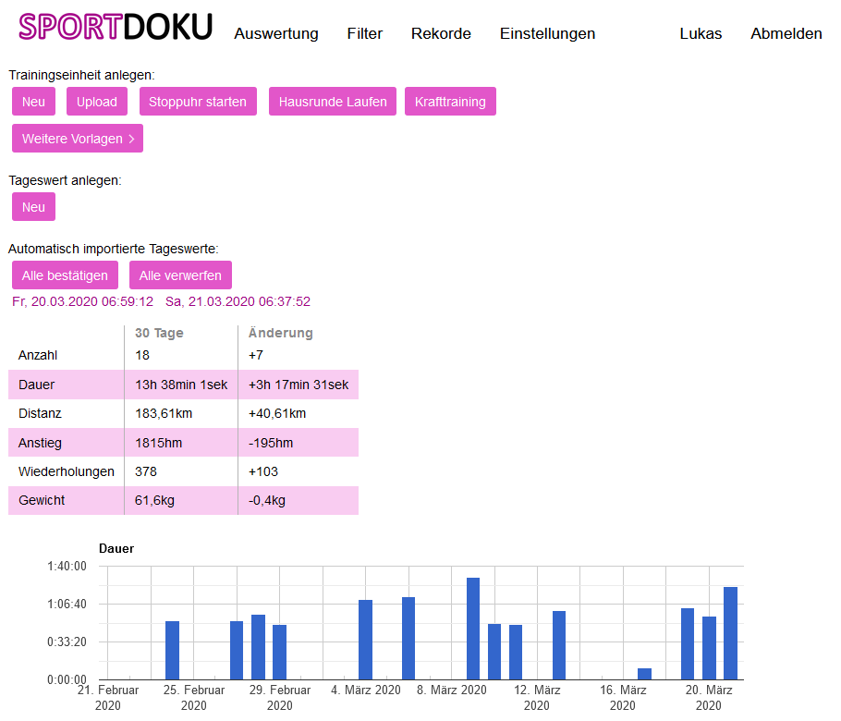Screen dimensions: 841x721
Task: Click the SPORTDOKU logo
Action: pyautogui.click(x=116, y=28)
